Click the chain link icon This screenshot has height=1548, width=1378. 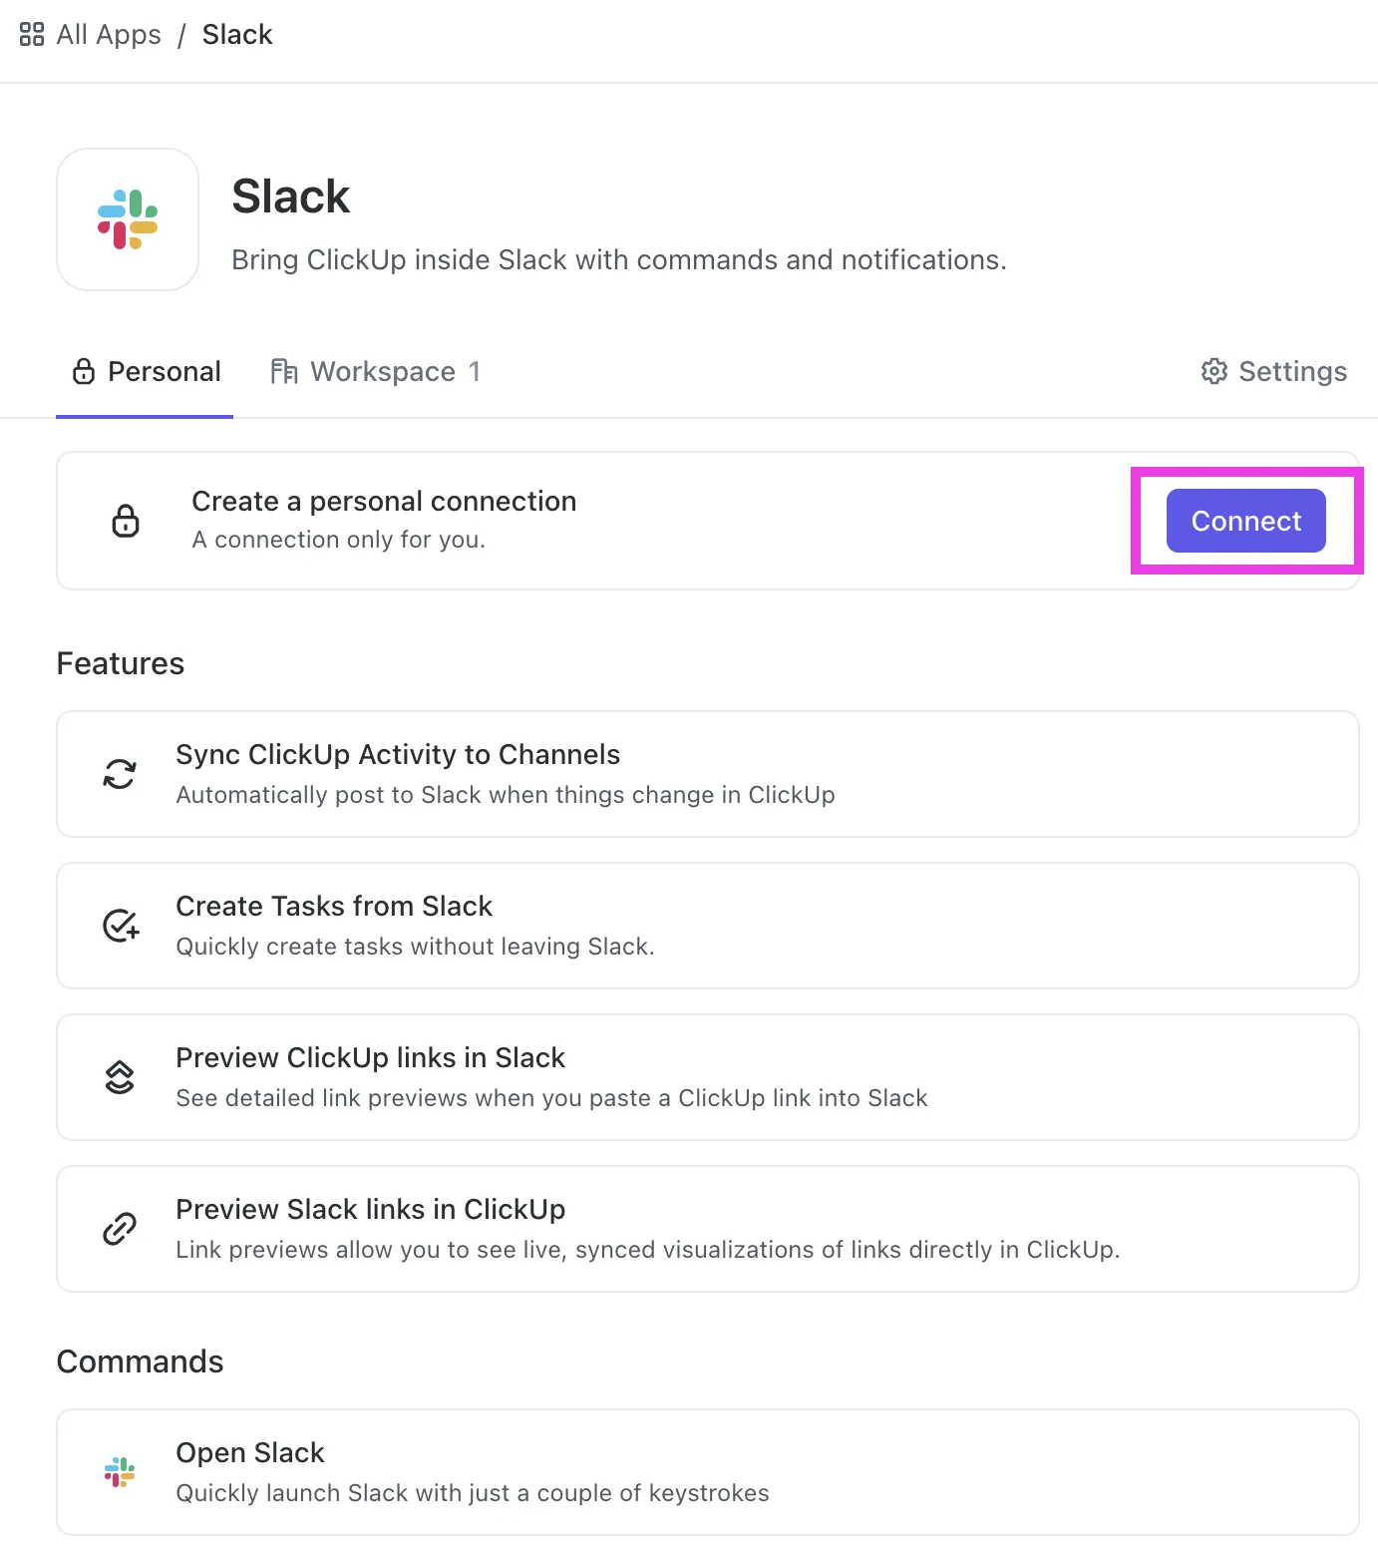point(120,1229)
